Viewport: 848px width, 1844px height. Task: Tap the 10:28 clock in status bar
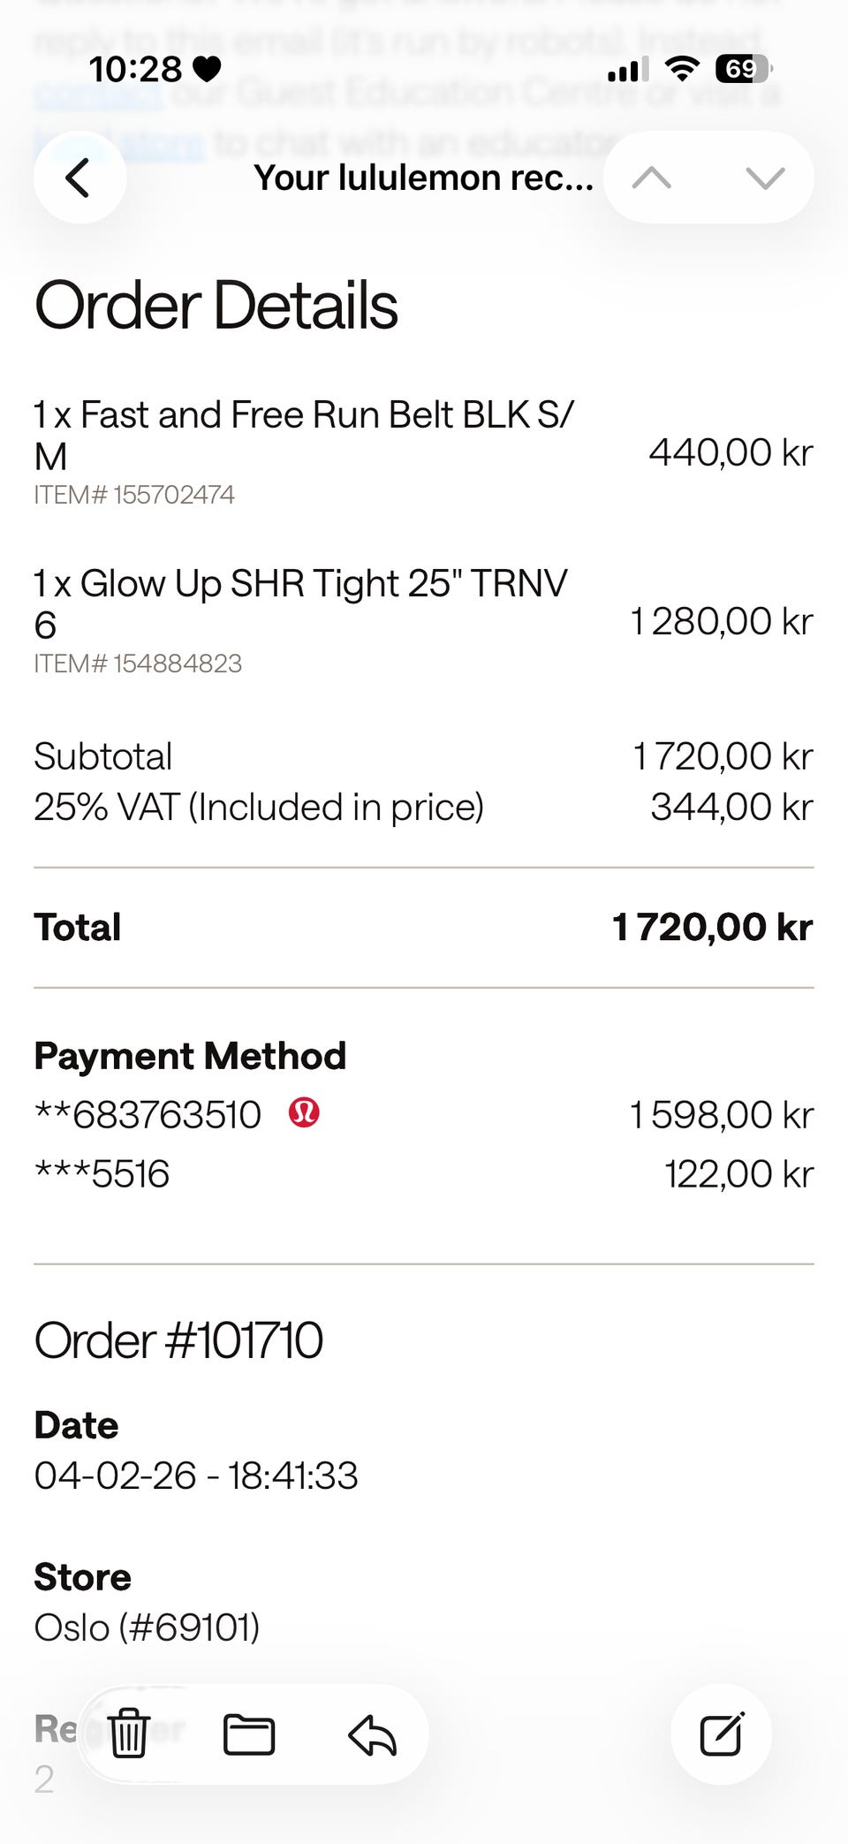pyautogui.click(x=135, y=69)
